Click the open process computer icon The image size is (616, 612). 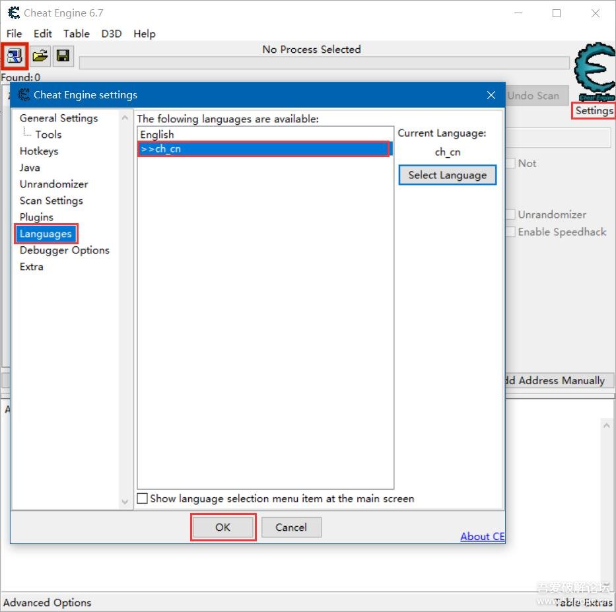15,56
